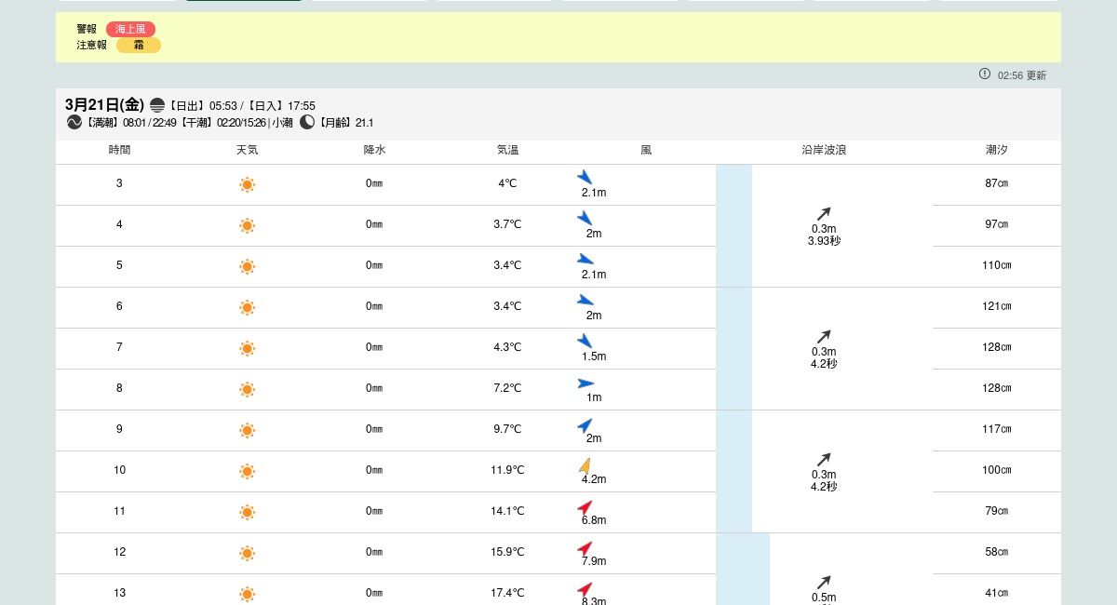Click the blue wind arrow for 8 o'clock
The image size is (1117, 605).
585,383
